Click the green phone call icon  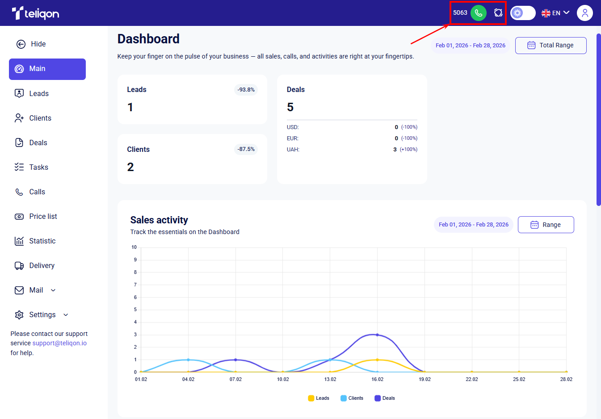pyautogui.click(x=478, y=13)
